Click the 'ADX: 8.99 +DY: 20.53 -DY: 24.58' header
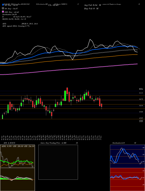This screenshot has width=145, height=191. pos(18,146)
